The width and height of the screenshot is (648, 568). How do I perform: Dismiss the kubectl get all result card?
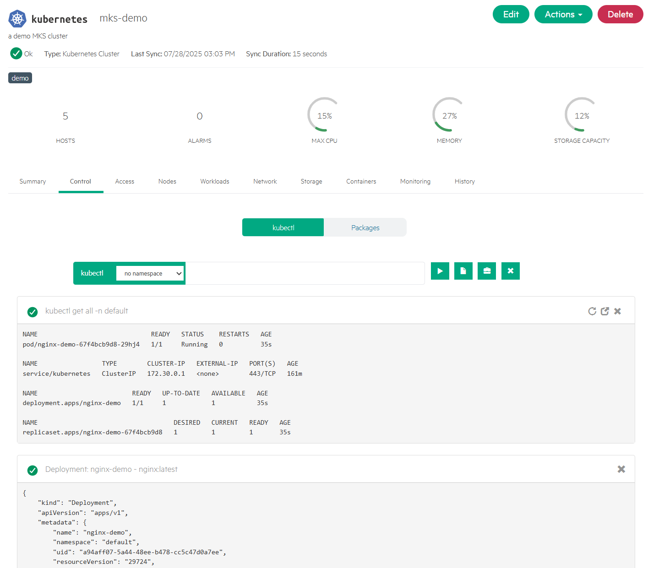tap(617, 311)
